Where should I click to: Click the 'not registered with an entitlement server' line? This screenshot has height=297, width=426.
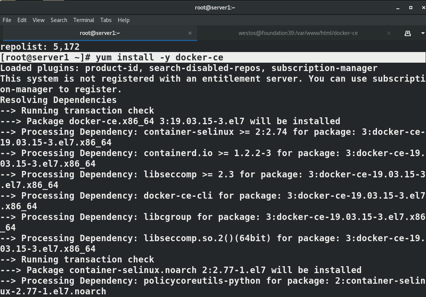point(213,84)
